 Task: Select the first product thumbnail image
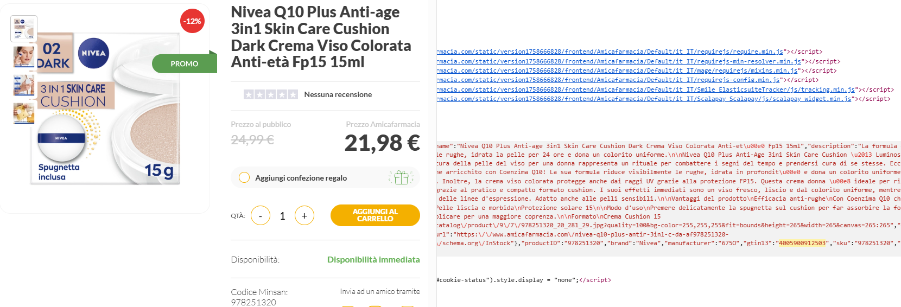24,29
